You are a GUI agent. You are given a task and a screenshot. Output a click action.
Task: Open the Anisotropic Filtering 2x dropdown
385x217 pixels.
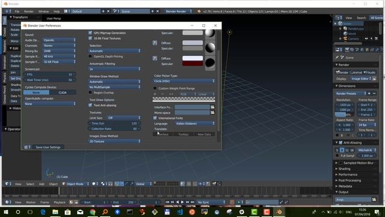(114, 69)
